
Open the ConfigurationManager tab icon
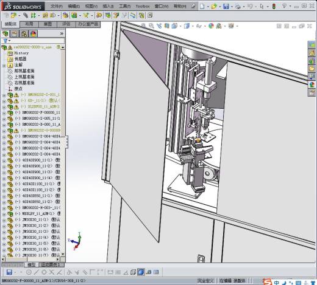[x=24, y=33]
